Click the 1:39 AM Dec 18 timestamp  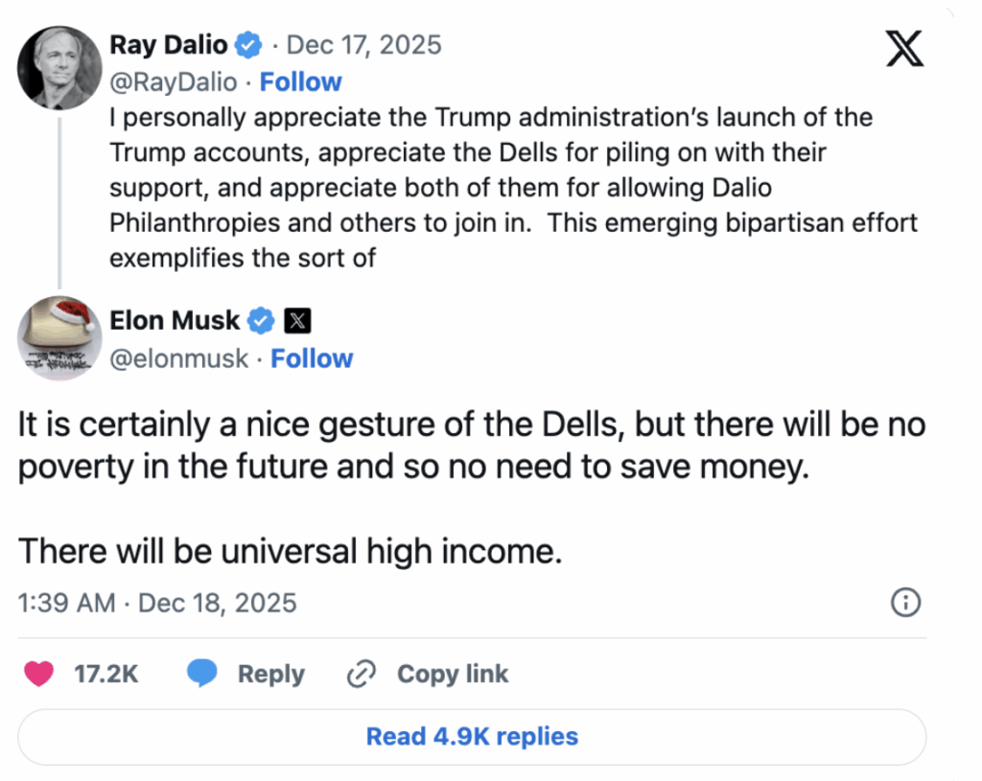pyautogui.click(x=157, y=603)
